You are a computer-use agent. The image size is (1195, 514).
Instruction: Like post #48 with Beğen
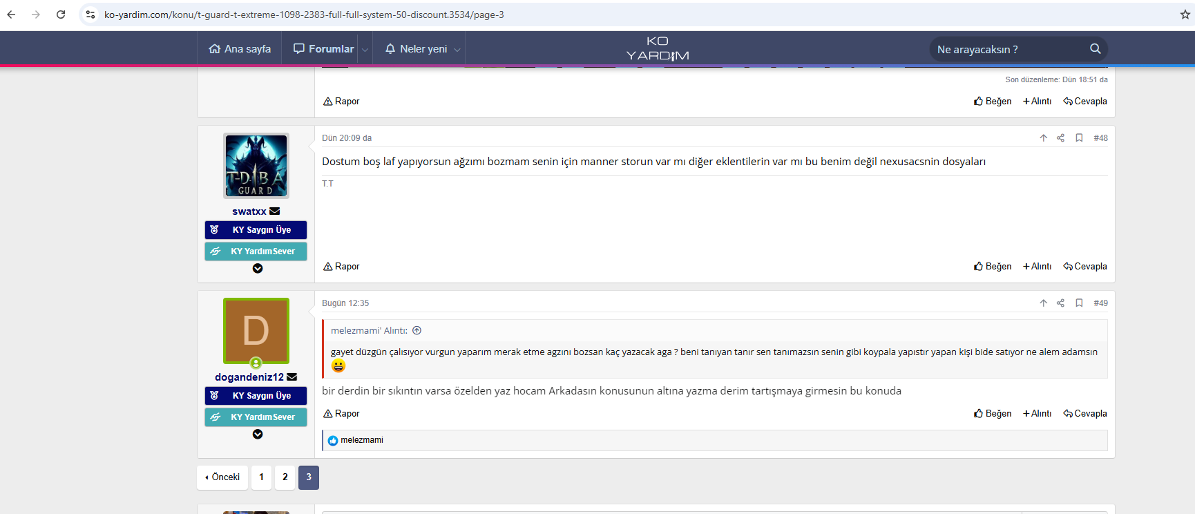[993, 267]
